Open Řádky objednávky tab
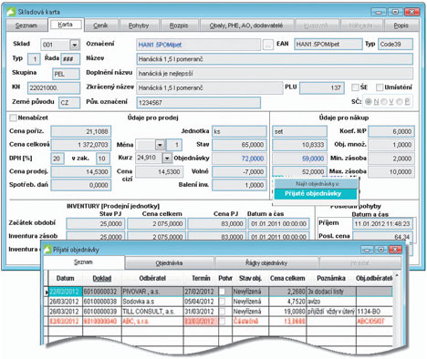Image resolution: width=427 pixels, height=359 pixels. [266, 263]
